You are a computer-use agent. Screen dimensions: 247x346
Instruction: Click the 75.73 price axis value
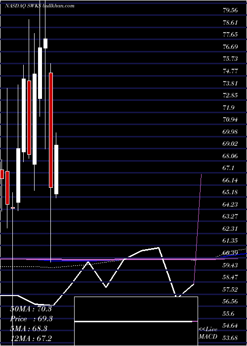coord(230,59)
